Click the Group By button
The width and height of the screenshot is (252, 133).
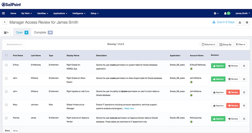click(225, 45)
